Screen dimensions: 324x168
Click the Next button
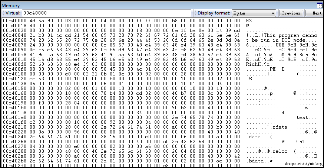coord(314,13)
